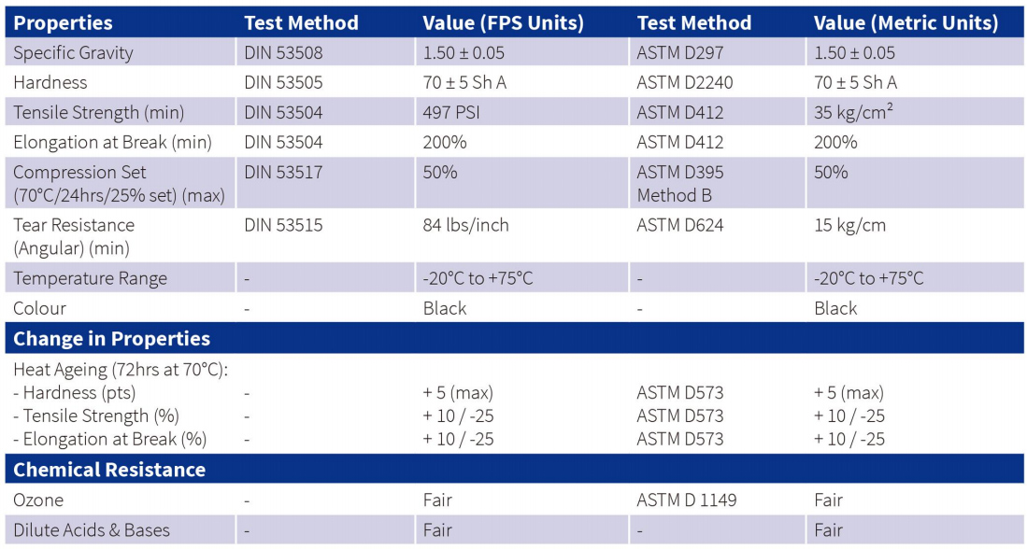
Task: Click the Chemical Resistance section header
Action: [x=109, y=470]
